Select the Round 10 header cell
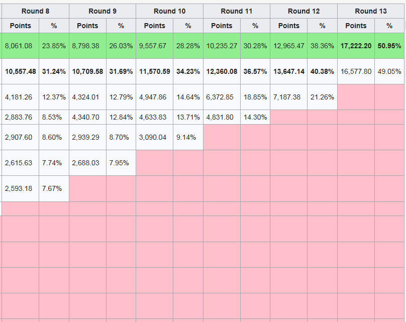 169,11
